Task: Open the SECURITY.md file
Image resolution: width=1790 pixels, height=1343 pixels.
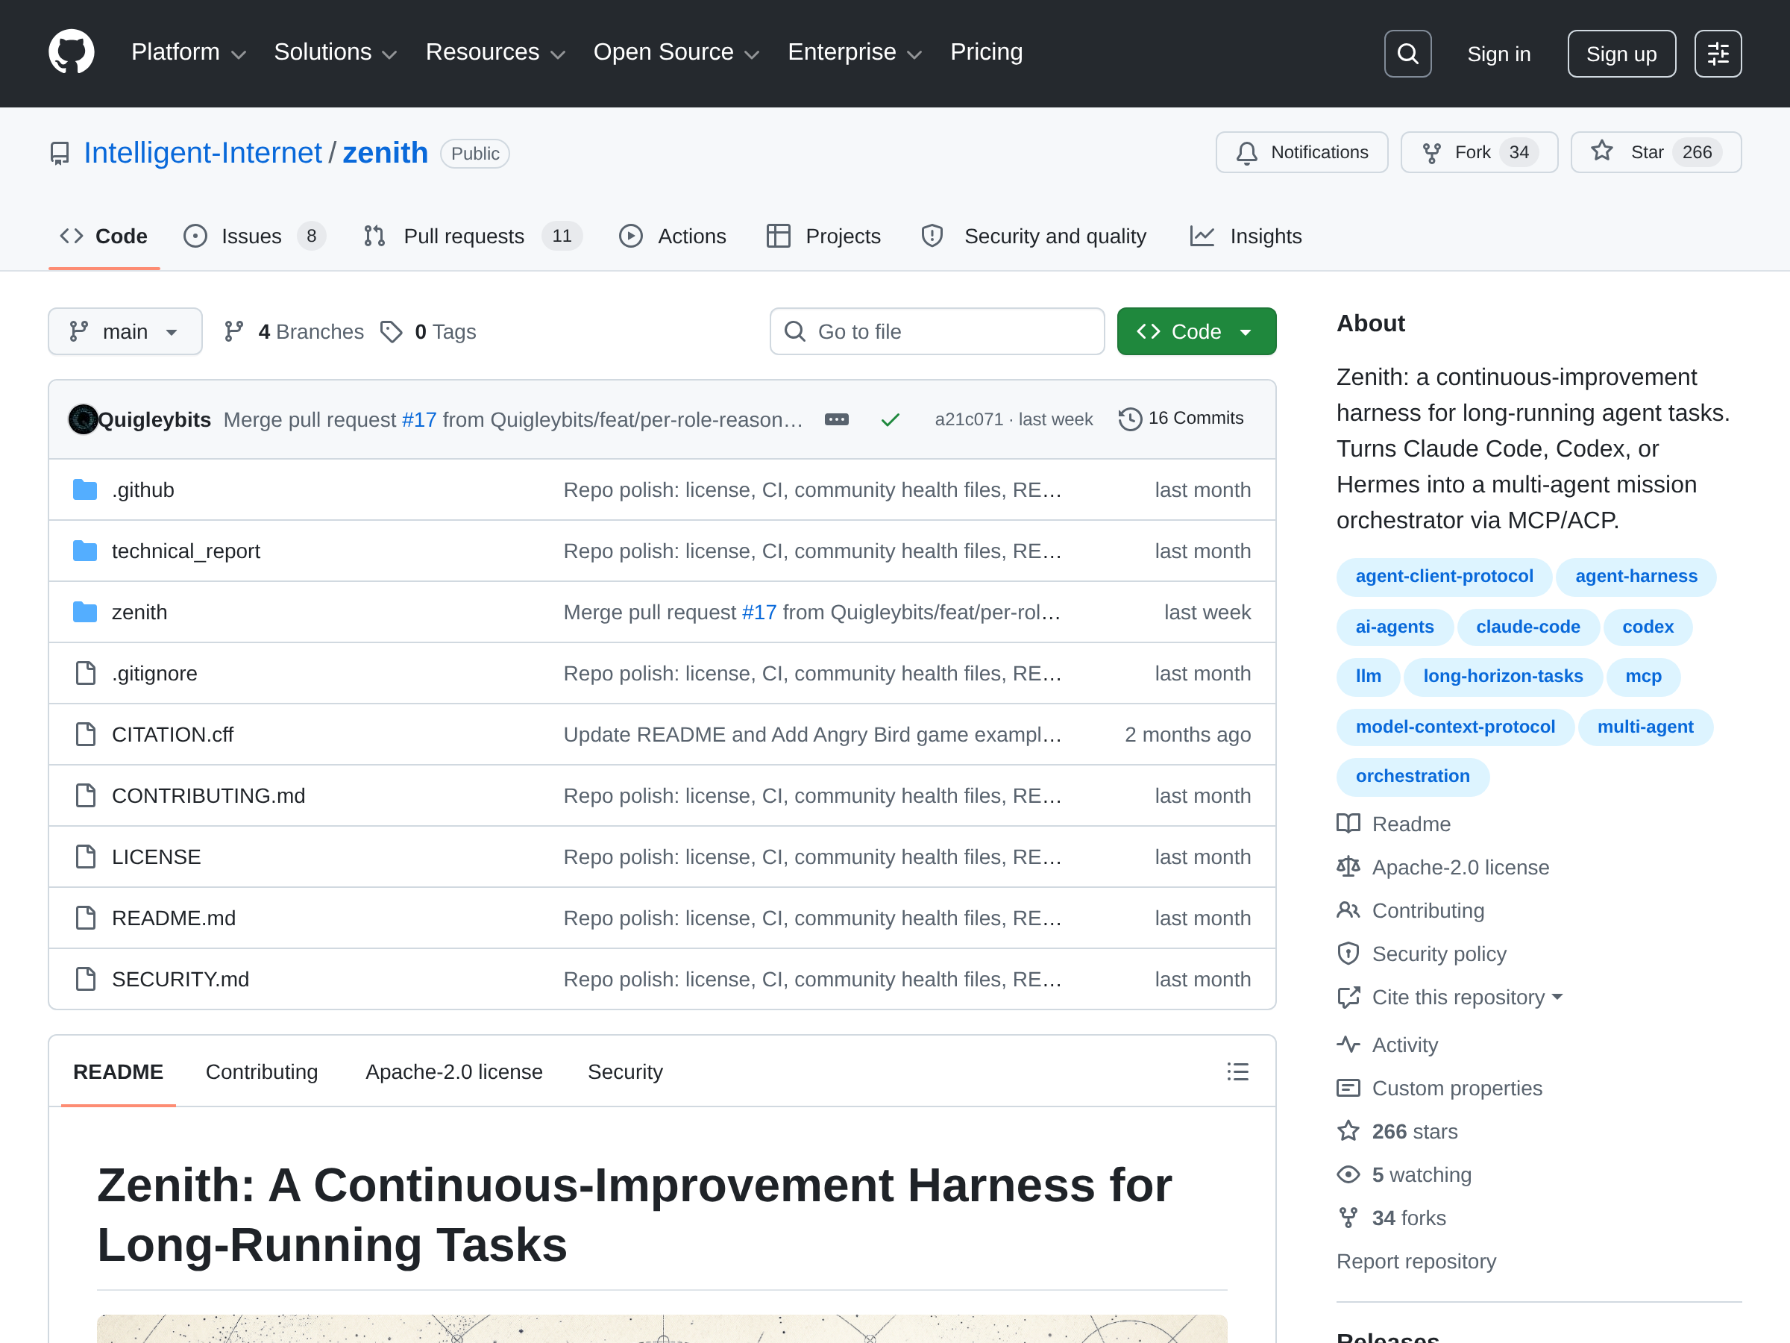Action: (x=180, y=980)
